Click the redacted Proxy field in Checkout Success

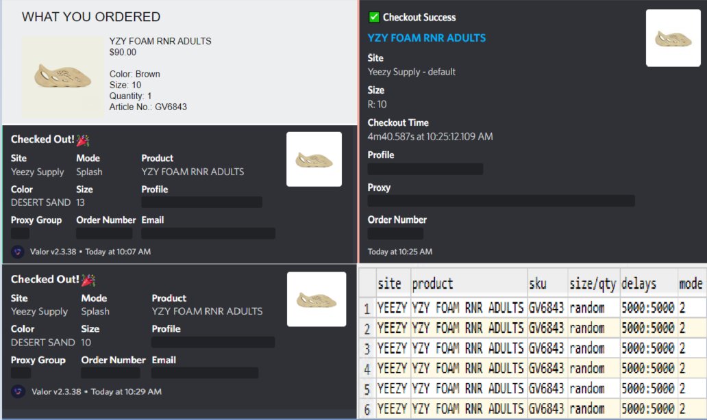[501, 201]
